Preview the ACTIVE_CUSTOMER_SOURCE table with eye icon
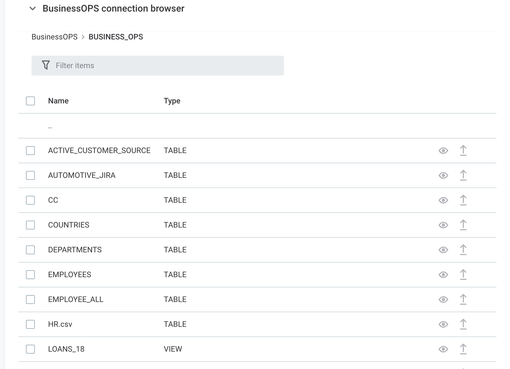The width and height of the screenshot is (510, 369). point(443,151)
